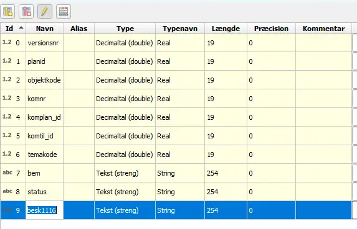
Task: Click the 1.2 icon beside temakode
Action: tap(7, 154)
